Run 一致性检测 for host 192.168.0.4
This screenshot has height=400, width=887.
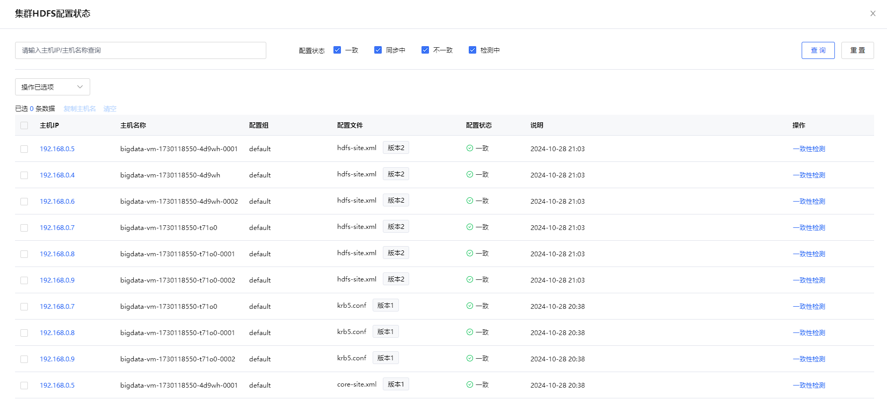[809, 175]
